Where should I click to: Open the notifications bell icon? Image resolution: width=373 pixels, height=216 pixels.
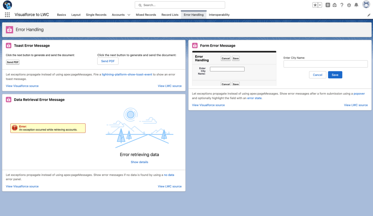click(x=356, y=5)
